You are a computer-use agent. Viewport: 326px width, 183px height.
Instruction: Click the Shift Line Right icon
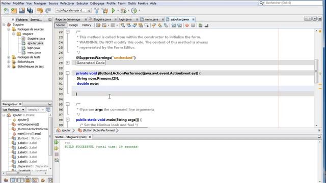pos(180,25)
